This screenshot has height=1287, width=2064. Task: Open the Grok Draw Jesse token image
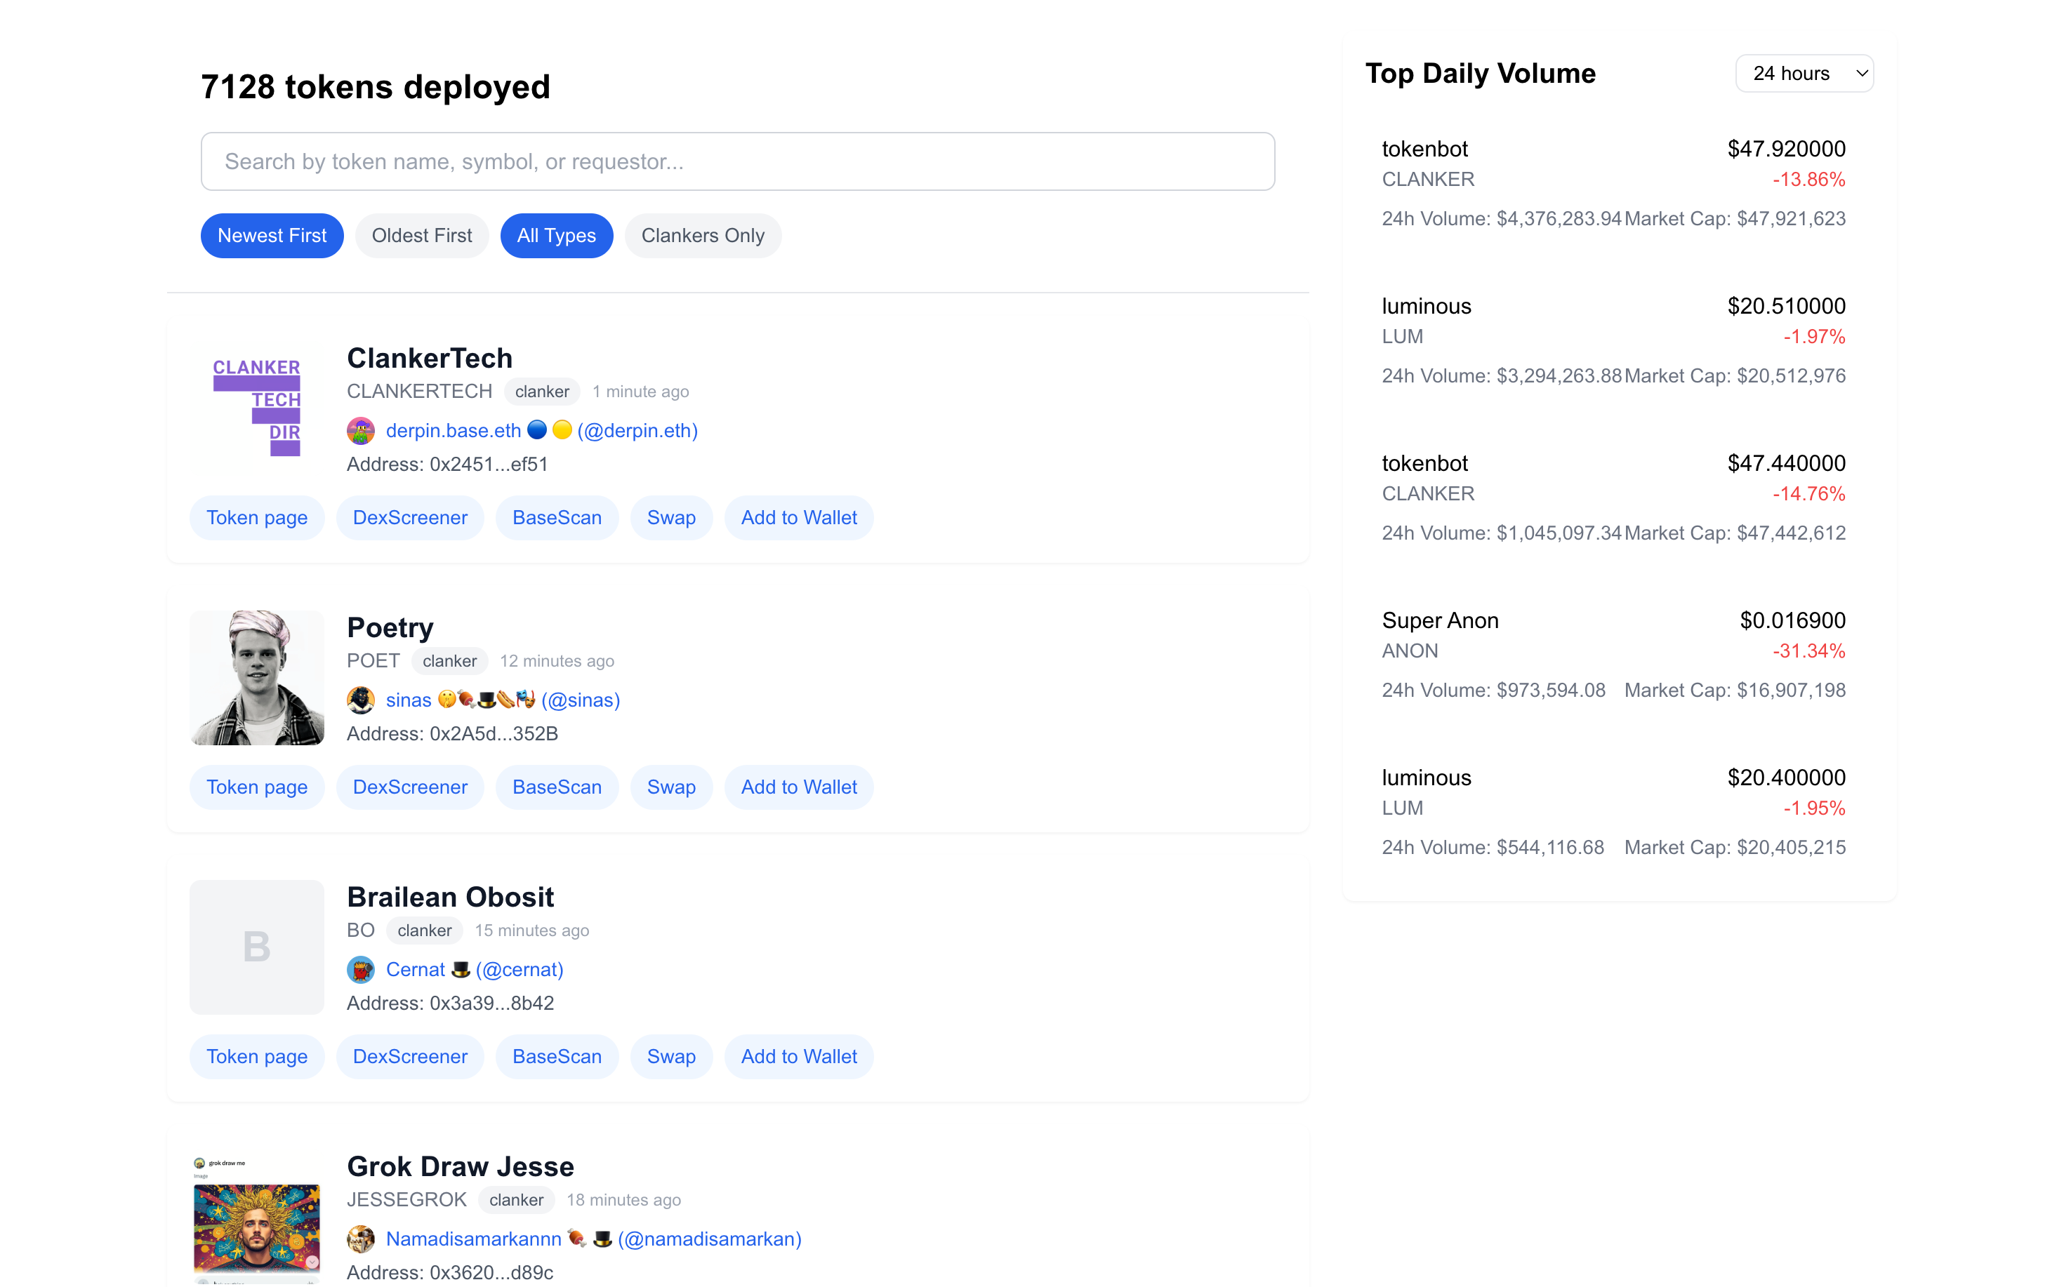pyautogui.click(x=256, y=1218)
